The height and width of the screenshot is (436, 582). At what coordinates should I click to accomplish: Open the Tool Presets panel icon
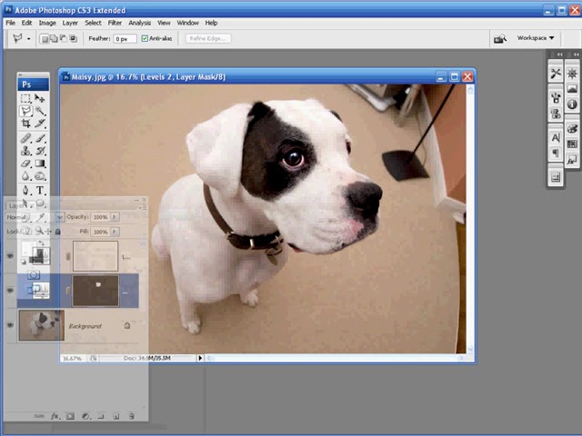(556, 74)
